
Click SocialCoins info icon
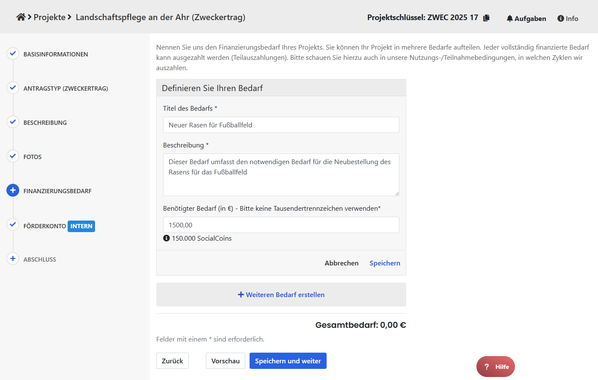(x=167, y=238)
